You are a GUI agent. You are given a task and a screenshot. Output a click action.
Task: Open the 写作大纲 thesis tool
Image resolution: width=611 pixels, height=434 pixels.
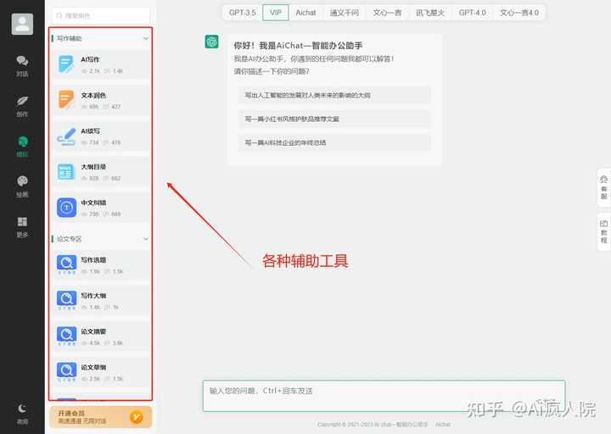[x=101, y=301]
